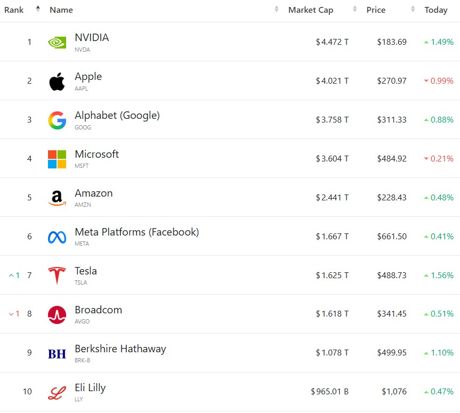The image size is (460, 413).
Task: Open the Eli Lilly company link
Action: pos(90,387)
